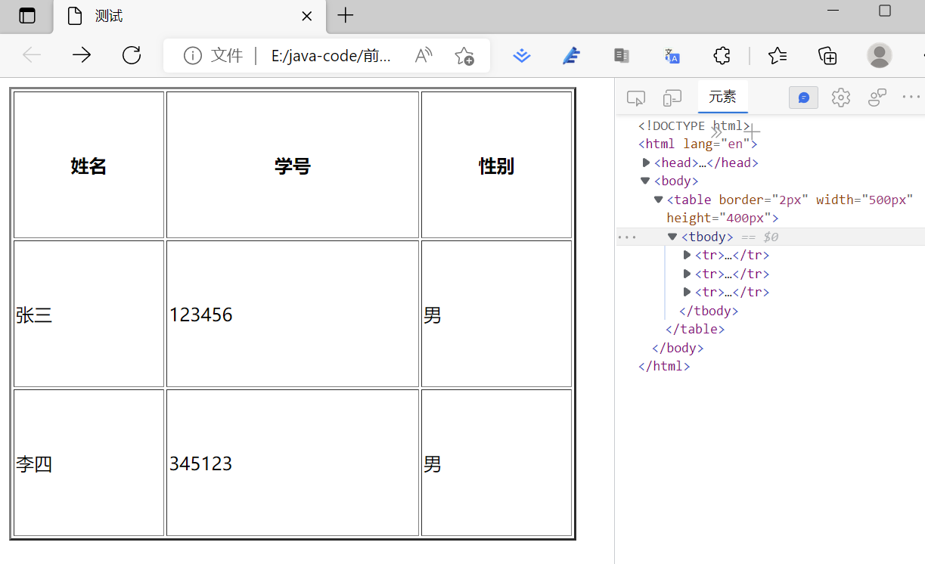Minimize the browser window

click(x=834, y=11)
